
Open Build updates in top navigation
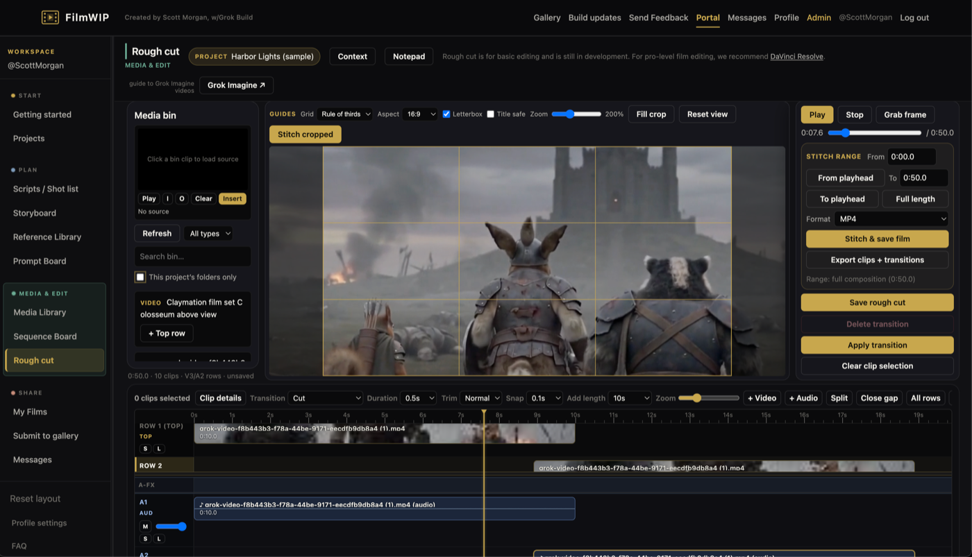pyautogui.click(x=595, y=17)
